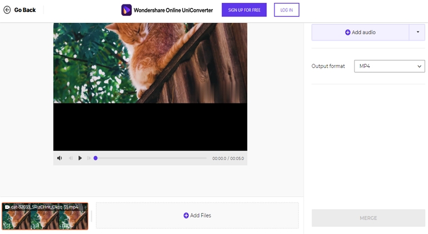428x234 pixels.
Task: Click the MERGE button
Action: click(x=368, y=218)
